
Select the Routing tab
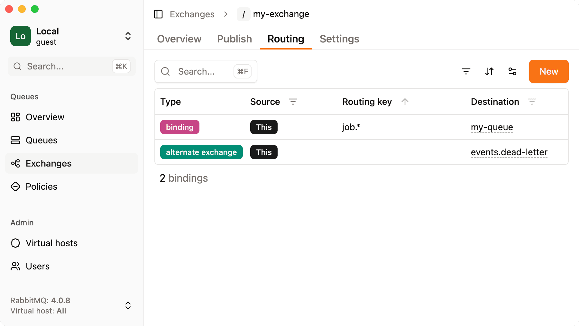[x=286, y=39]
